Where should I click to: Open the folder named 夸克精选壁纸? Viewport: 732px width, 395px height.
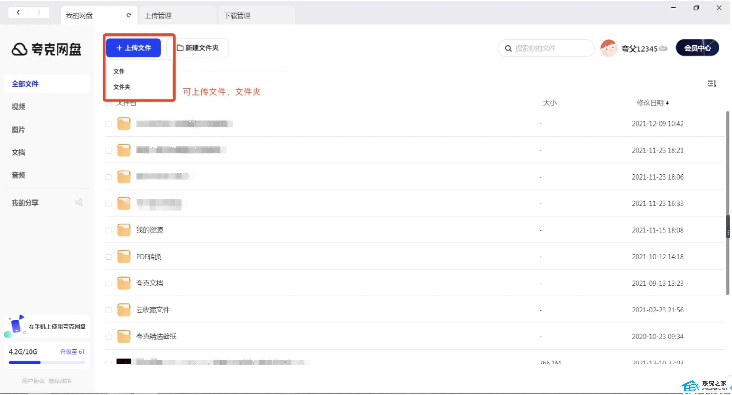point(156,337)
